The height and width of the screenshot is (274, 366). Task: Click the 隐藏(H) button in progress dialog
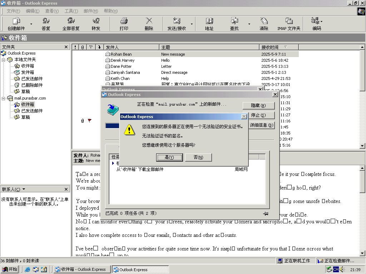coord(258,106)
